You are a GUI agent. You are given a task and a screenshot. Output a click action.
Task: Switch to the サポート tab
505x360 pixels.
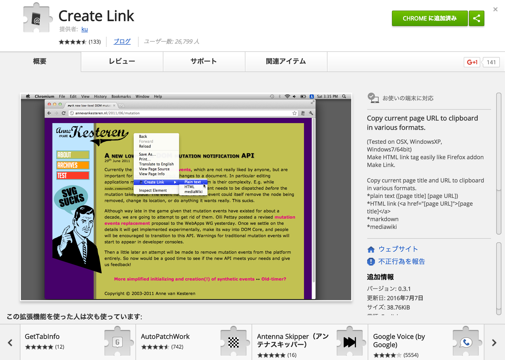pyautogui.click(x=204, y=61)
